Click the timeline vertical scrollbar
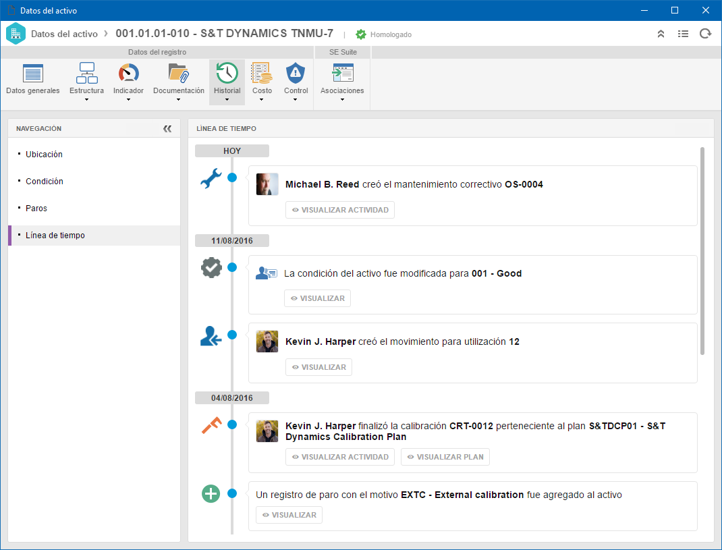Image resolution: width=722 pixels, height=550 pixels. tap(702, 251)
